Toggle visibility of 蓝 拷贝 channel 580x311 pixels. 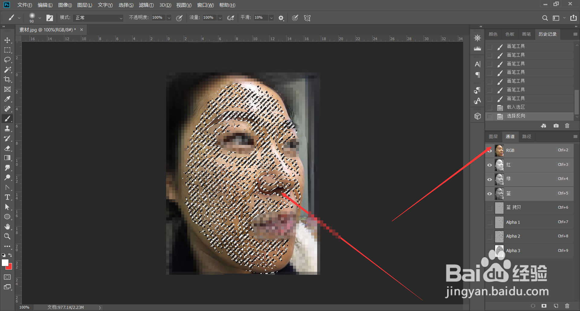coord(490,208)
